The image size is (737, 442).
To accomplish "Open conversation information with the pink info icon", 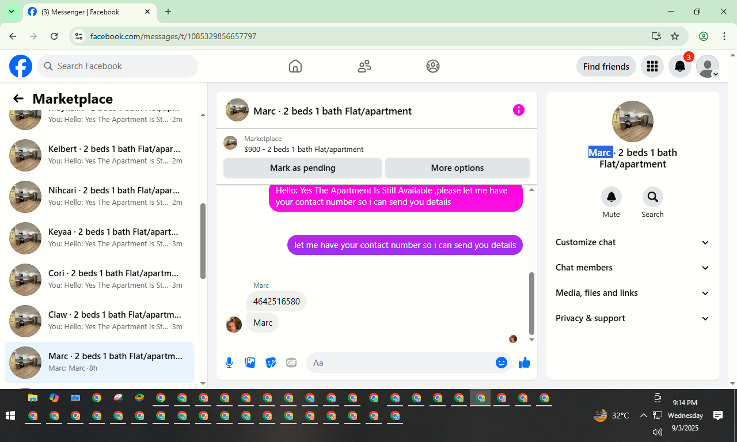I will tap(519, 110).
